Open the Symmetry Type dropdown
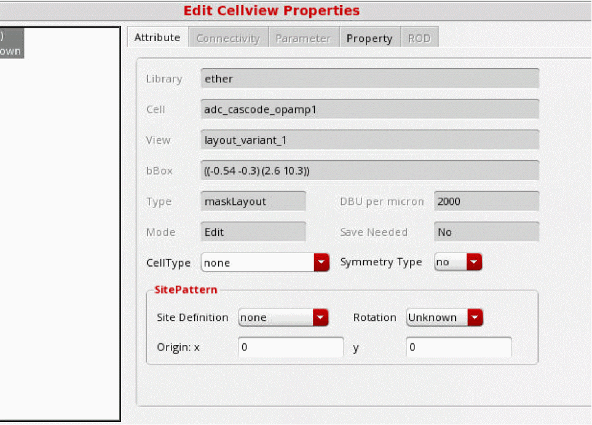The height and width of the screenshot is (425, 592). [x=457, y=262]
